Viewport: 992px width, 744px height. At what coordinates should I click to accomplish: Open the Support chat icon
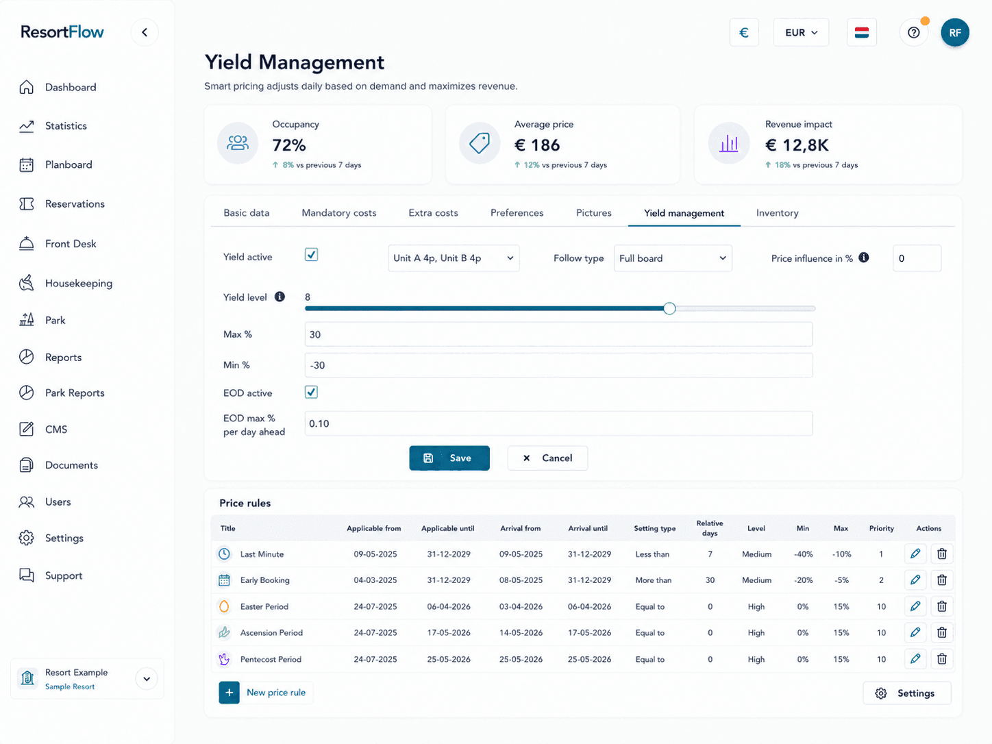(x=27, y=575)
